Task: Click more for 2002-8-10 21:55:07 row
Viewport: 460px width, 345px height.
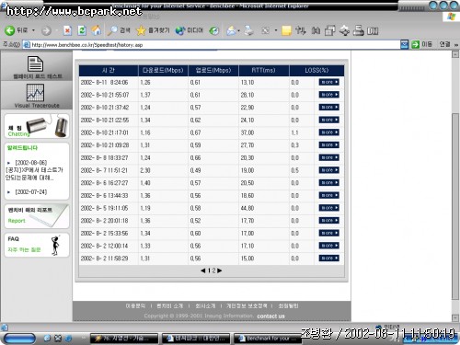Action: click(x=328, y=95)
